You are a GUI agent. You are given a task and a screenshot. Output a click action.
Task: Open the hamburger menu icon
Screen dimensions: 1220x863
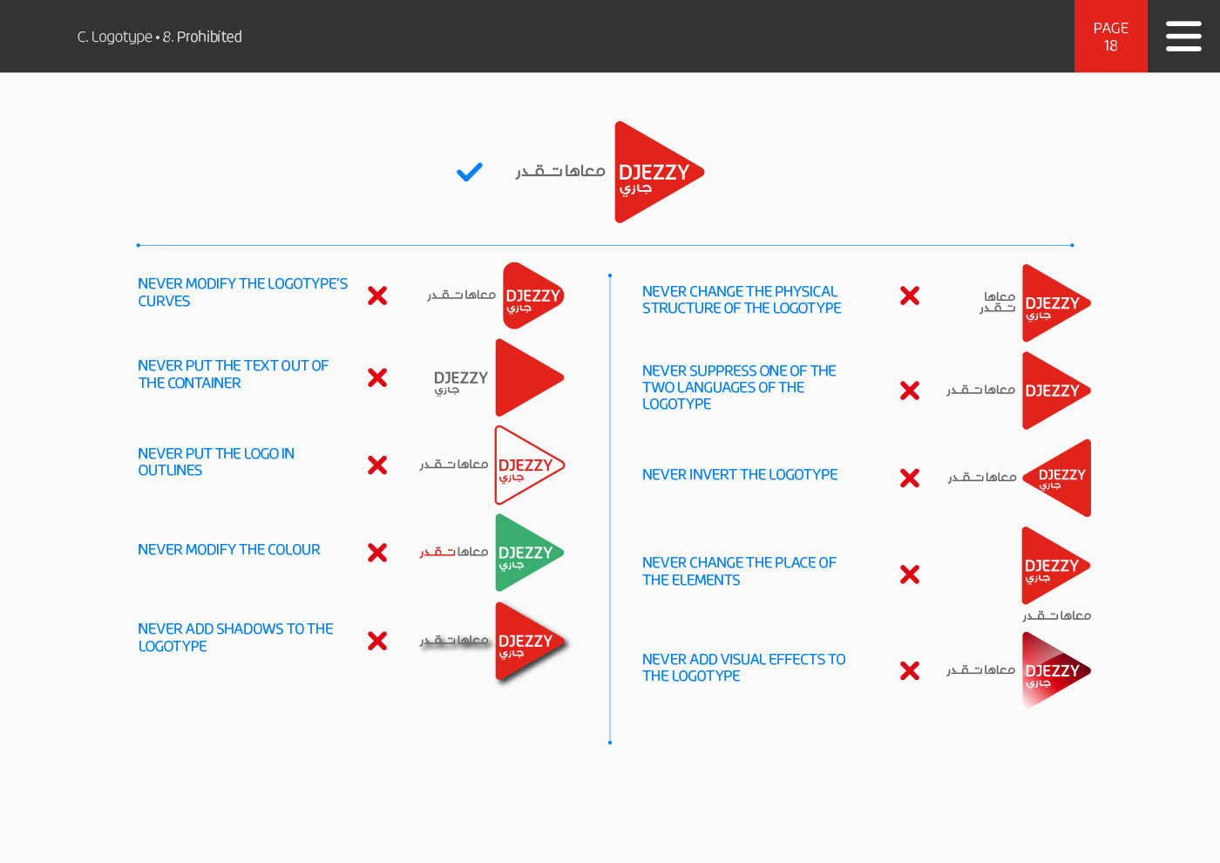pyautogui.click(x=1183, y=36)
